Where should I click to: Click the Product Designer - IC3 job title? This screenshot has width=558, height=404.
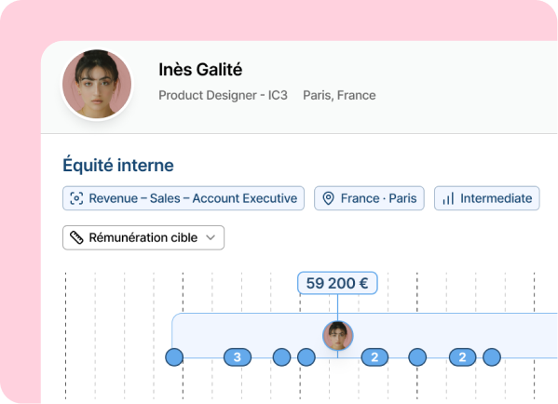[x=224, y=95]
